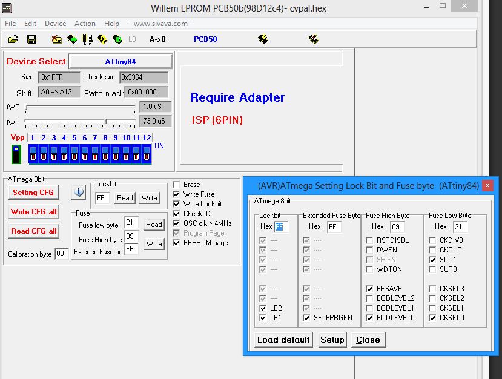Uncheck the SUT1 fuse checkbox
502x379 pixels.
pos(432,260)
